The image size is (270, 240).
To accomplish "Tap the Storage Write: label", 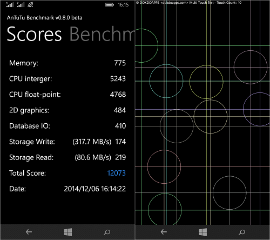I will tap(32, 142).
